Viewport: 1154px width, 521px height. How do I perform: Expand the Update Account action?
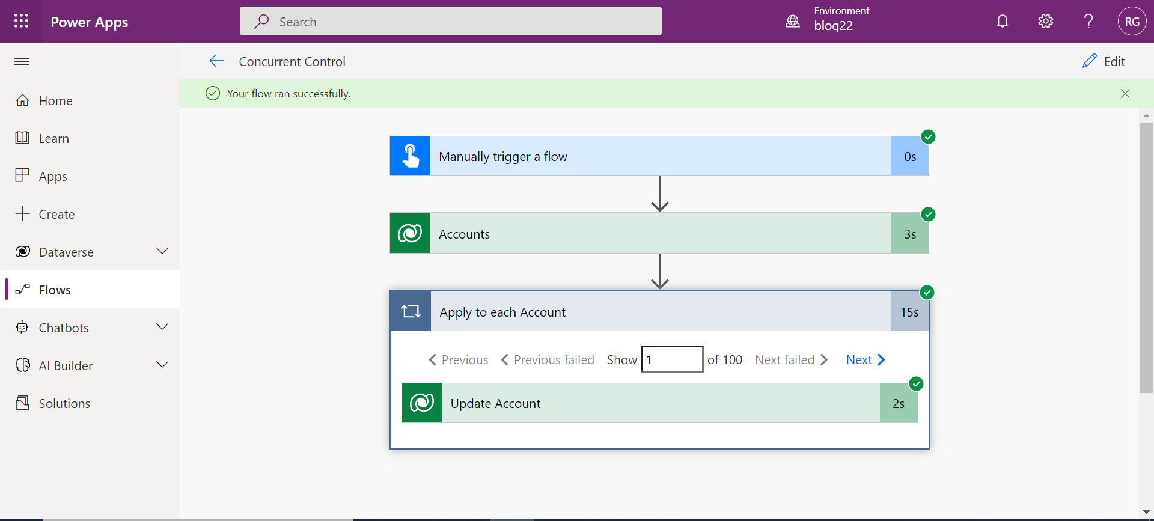click(x=660, y=403)
